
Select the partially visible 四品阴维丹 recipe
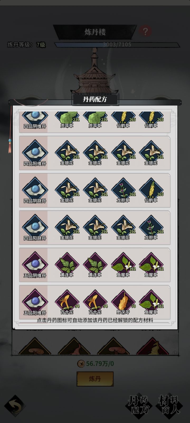pos(35,120)
